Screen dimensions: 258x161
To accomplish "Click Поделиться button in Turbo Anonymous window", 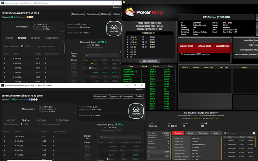I will [x=115, y=97].
